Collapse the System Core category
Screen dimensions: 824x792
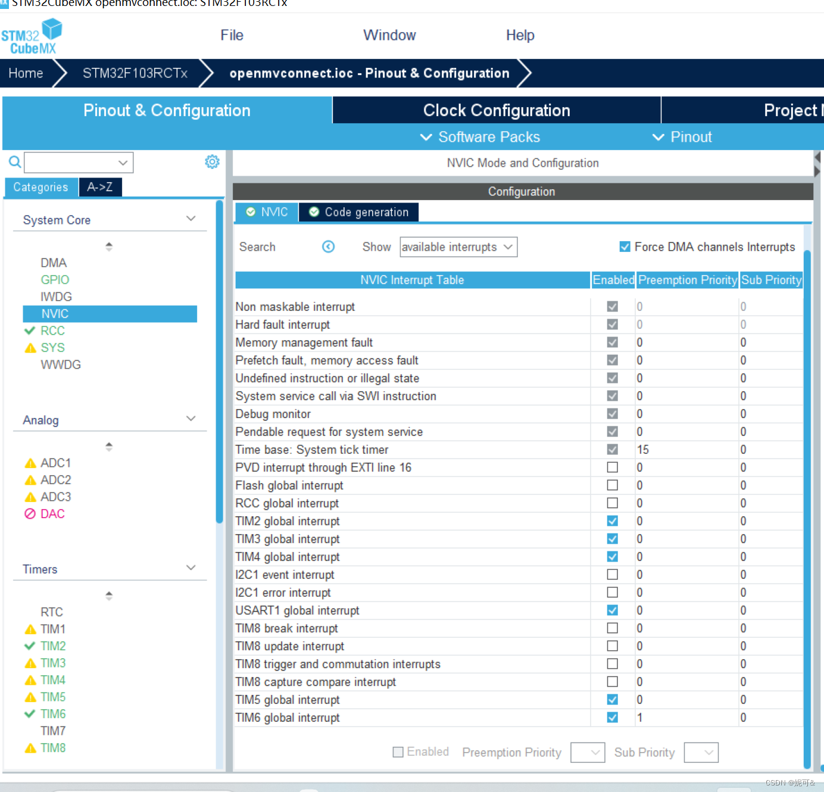pos(191,219)
